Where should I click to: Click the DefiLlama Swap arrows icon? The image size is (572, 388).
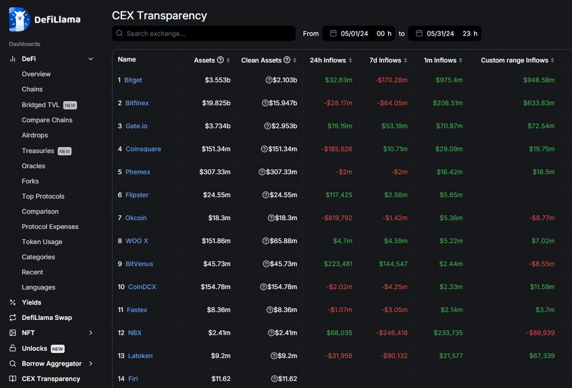(13, 318)
